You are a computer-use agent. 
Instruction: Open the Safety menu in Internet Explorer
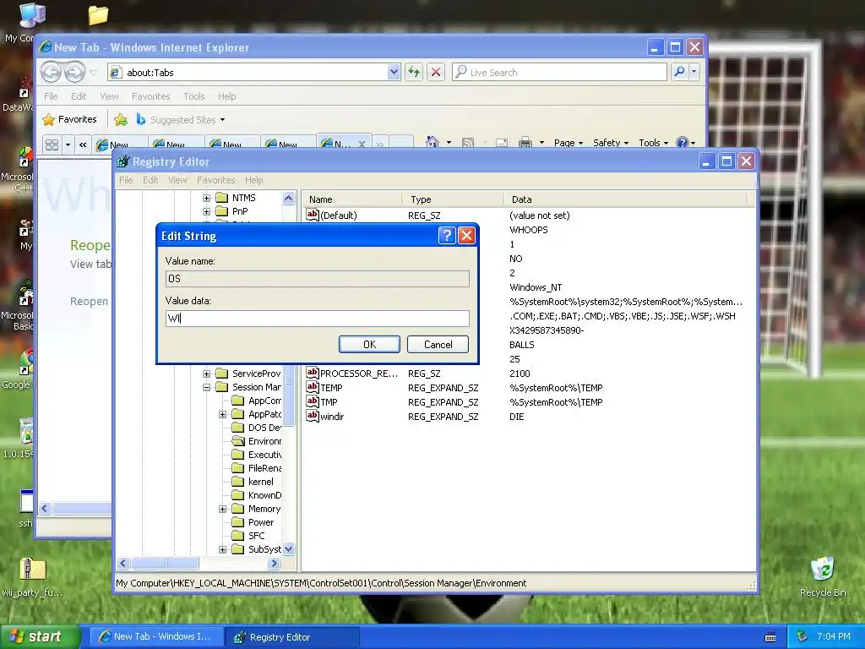coord(611,142)
